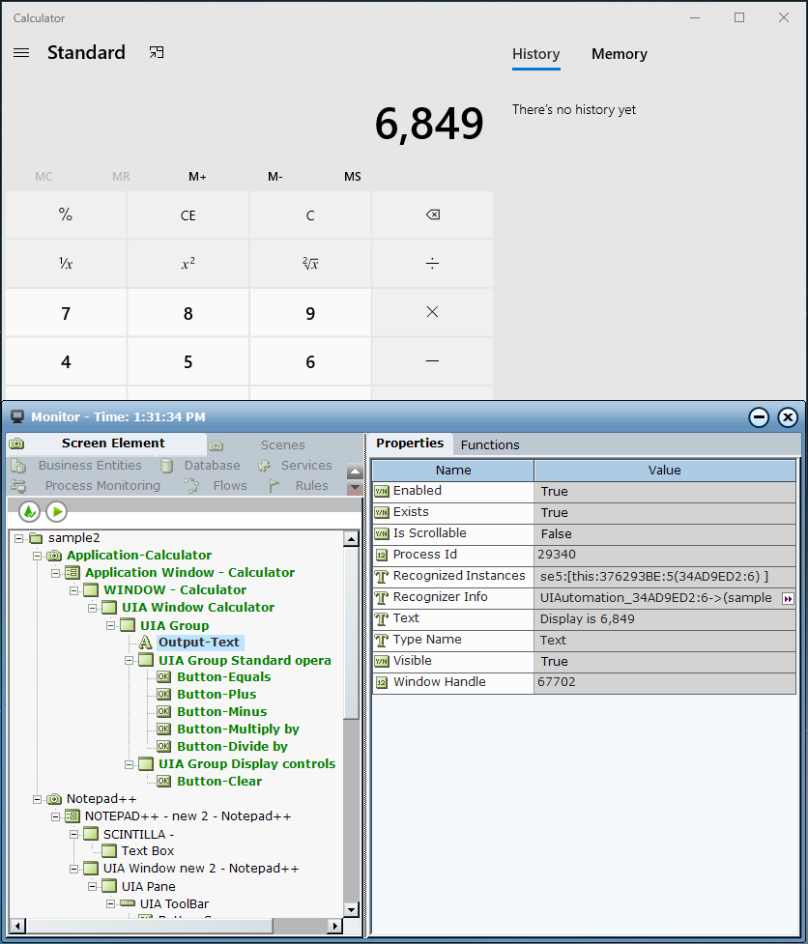Switch to the Memory tab
The height and width of the screenshot is (944, 808).
(x=619, y=54)
